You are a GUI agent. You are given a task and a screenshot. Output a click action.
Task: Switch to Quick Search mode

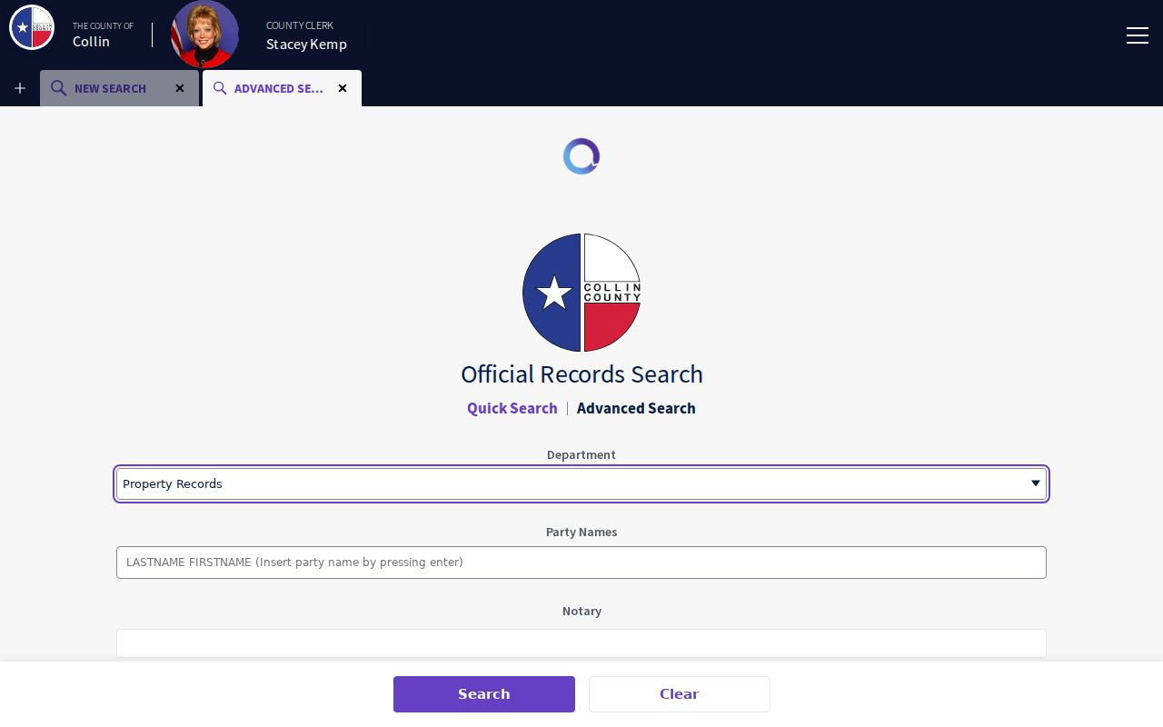click(x=512, y=408)
